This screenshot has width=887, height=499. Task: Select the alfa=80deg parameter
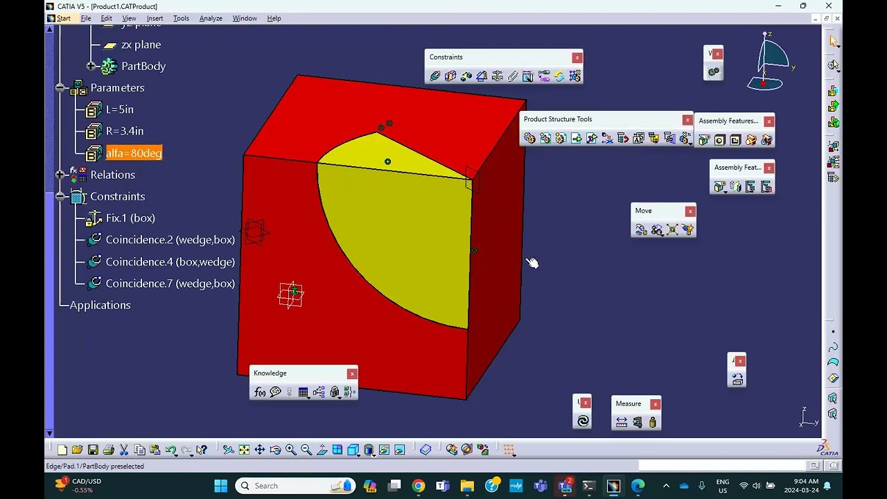134,153
